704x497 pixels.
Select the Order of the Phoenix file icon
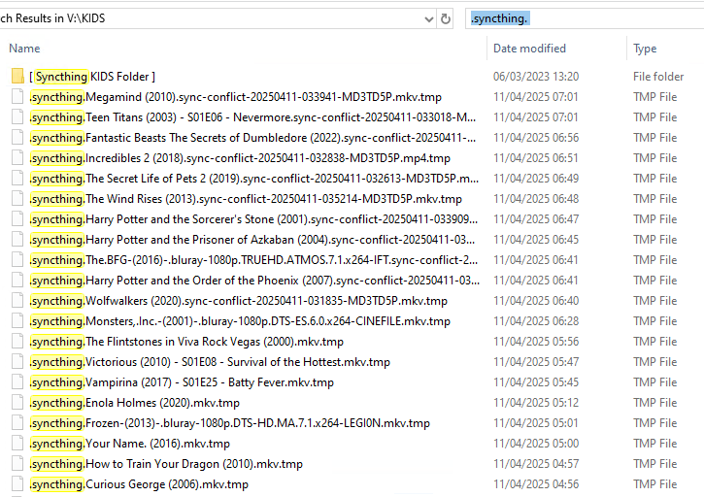[x=17, y=281]
